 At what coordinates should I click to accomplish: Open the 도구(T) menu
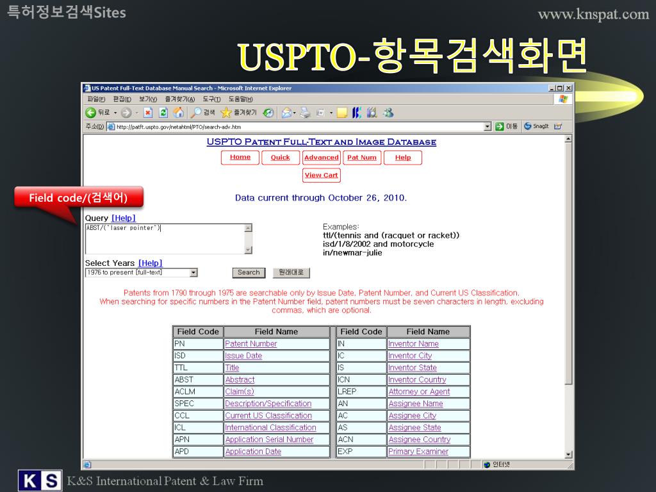point(211,99)
